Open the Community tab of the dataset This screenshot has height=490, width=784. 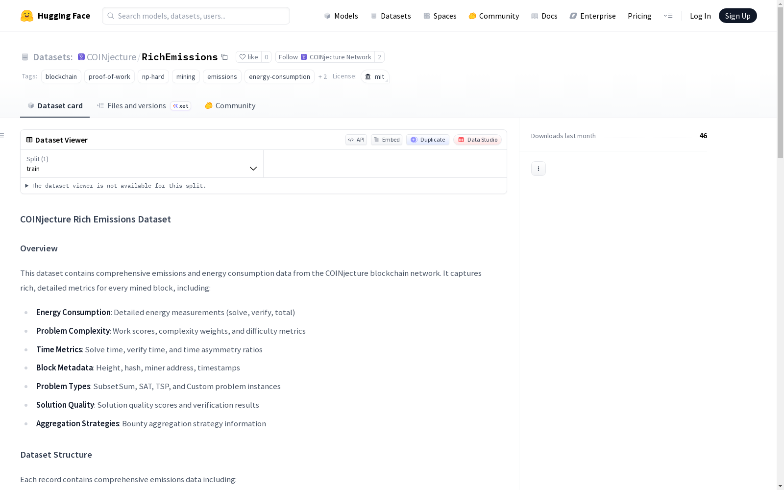[230, 105]
